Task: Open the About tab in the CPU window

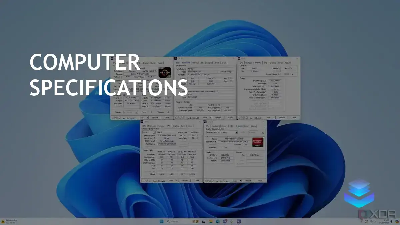Action: 160,63
